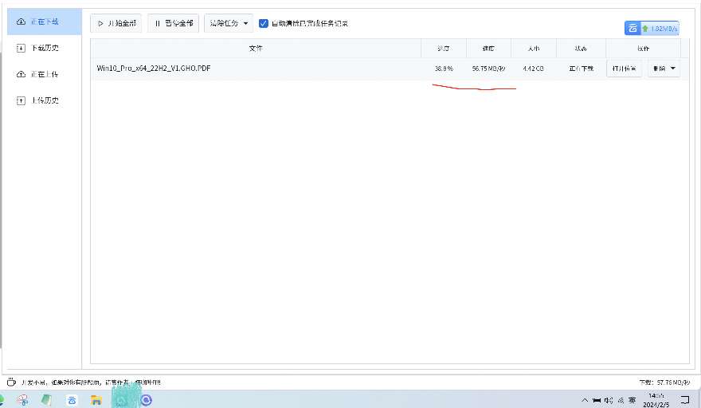
Task: Click the 英 input method indicator
Action: tap(632, 400)
